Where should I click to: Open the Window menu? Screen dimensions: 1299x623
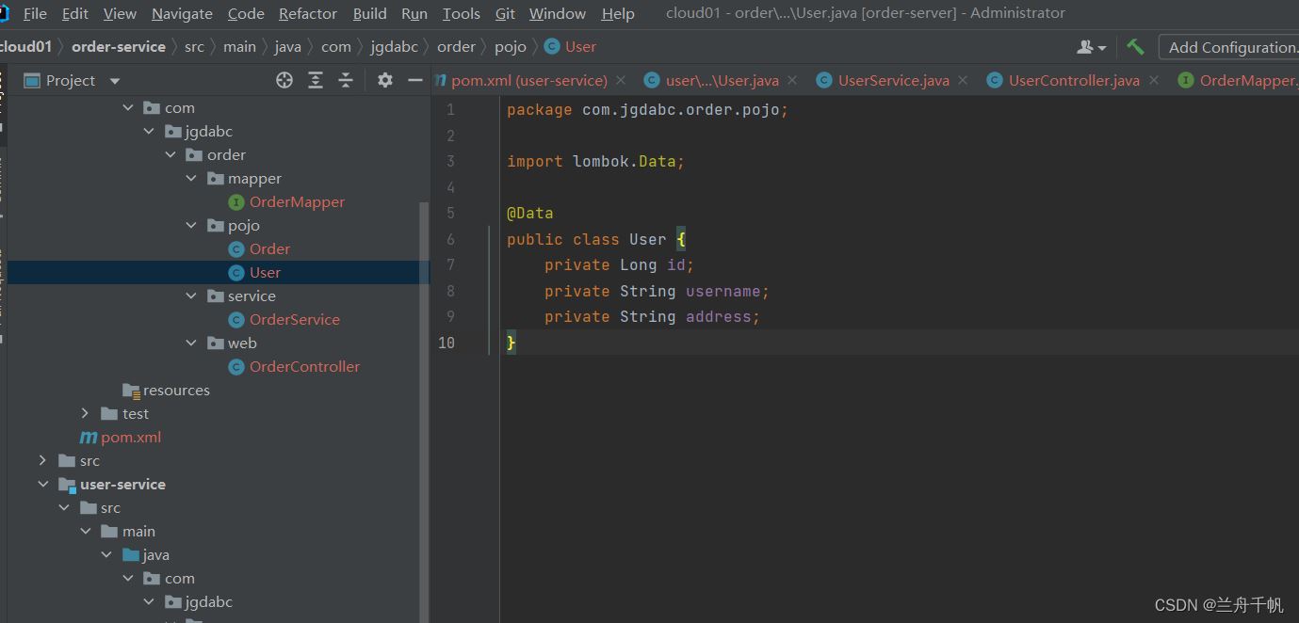click(x=558, y=13)
